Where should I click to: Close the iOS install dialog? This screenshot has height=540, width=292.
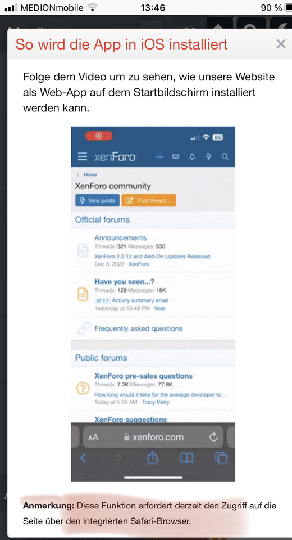[x=281, y=44]
